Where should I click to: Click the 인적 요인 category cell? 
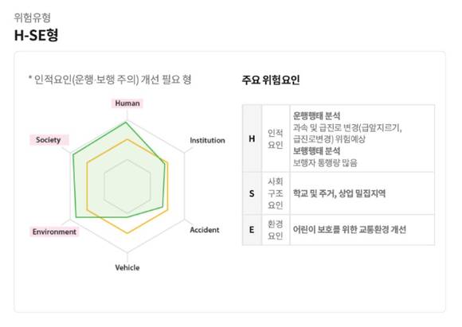[276, 138]
